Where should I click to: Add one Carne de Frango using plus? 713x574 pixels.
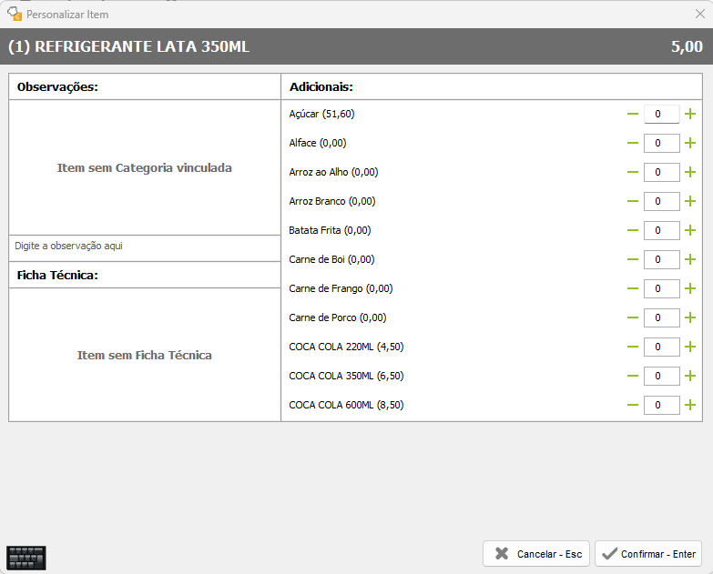tap(690, 288)
